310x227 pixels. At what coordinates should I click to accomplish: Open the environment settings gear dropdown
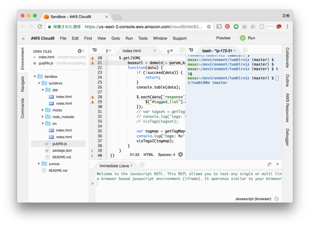81,51
